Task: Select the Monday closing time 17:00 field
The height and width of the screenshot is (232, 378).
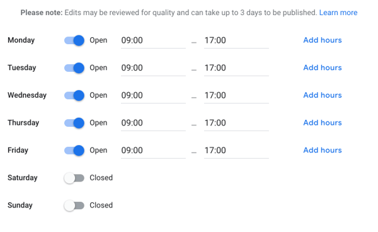Action: click(x=236, y=40)
